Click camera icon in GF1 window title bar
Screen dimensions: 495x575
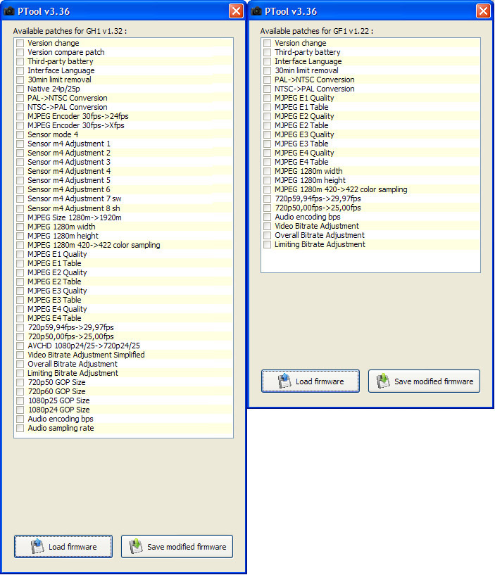click(256, 11)
